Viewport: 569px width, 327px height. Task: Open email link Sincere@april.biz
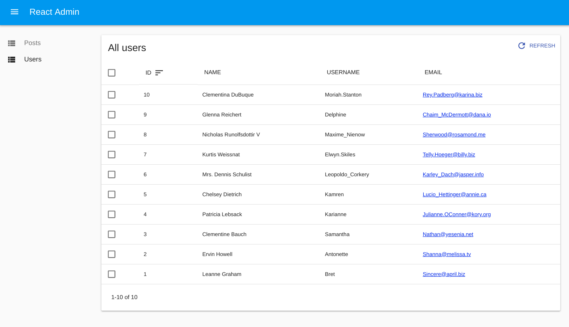pyautogui.click(x=444, y=274)
